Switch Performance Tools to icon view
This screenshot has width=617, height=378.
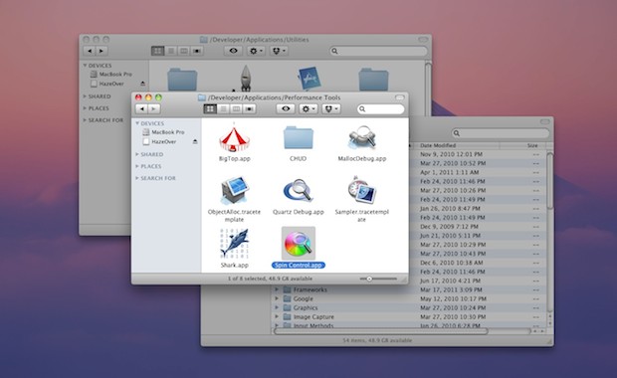210,109
